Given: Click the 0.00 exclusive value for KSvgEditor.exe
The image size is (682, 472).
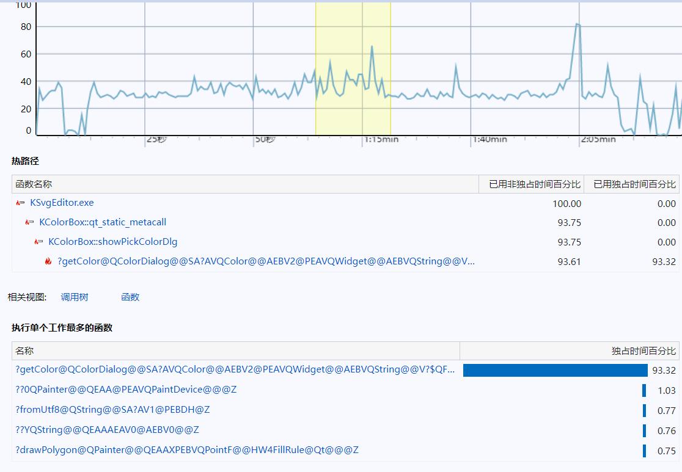Looking at the screenshot, I should pyautogui.click(x=666, y=204).
